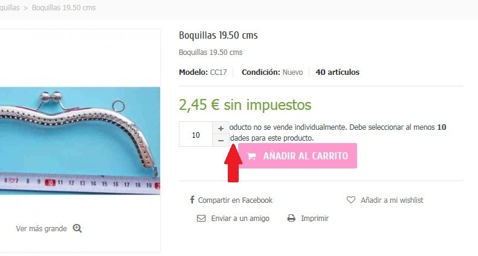
Task: Open Enviar a un amigo link
Action: click(x=241, y=219)
